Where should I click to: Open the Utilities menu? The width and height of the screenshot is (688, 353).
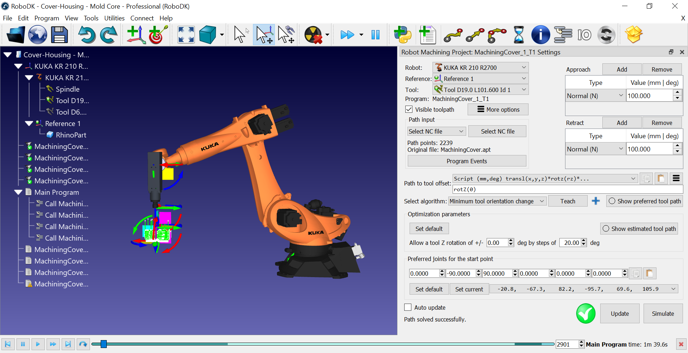[114, 18]
